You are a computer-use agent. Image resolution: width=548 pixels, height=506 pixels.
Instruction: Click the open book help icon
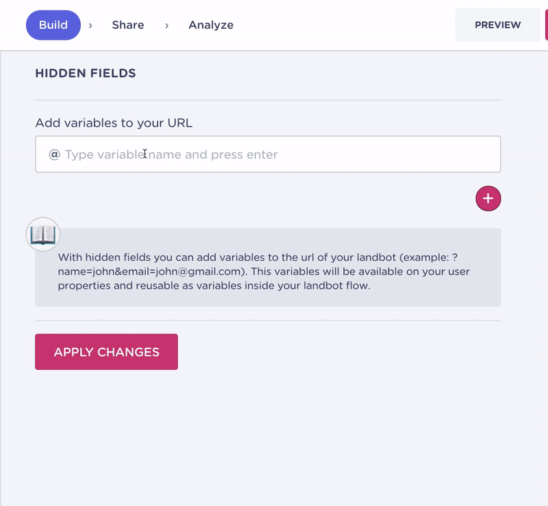[43, 234]
